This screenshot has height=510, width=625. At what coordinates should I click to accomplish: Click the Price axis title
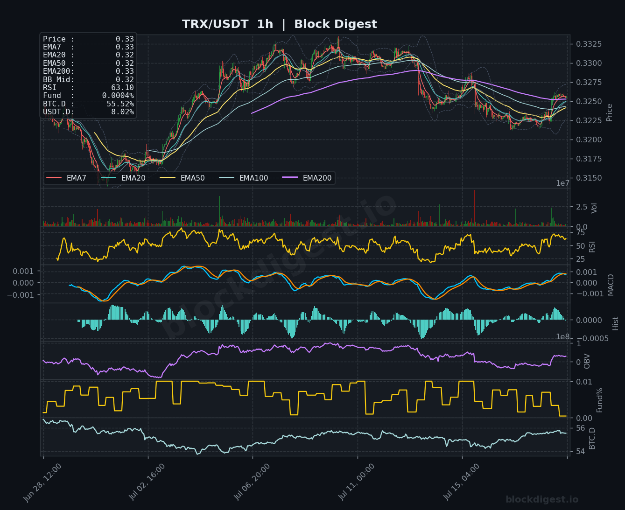pos(609,112)
